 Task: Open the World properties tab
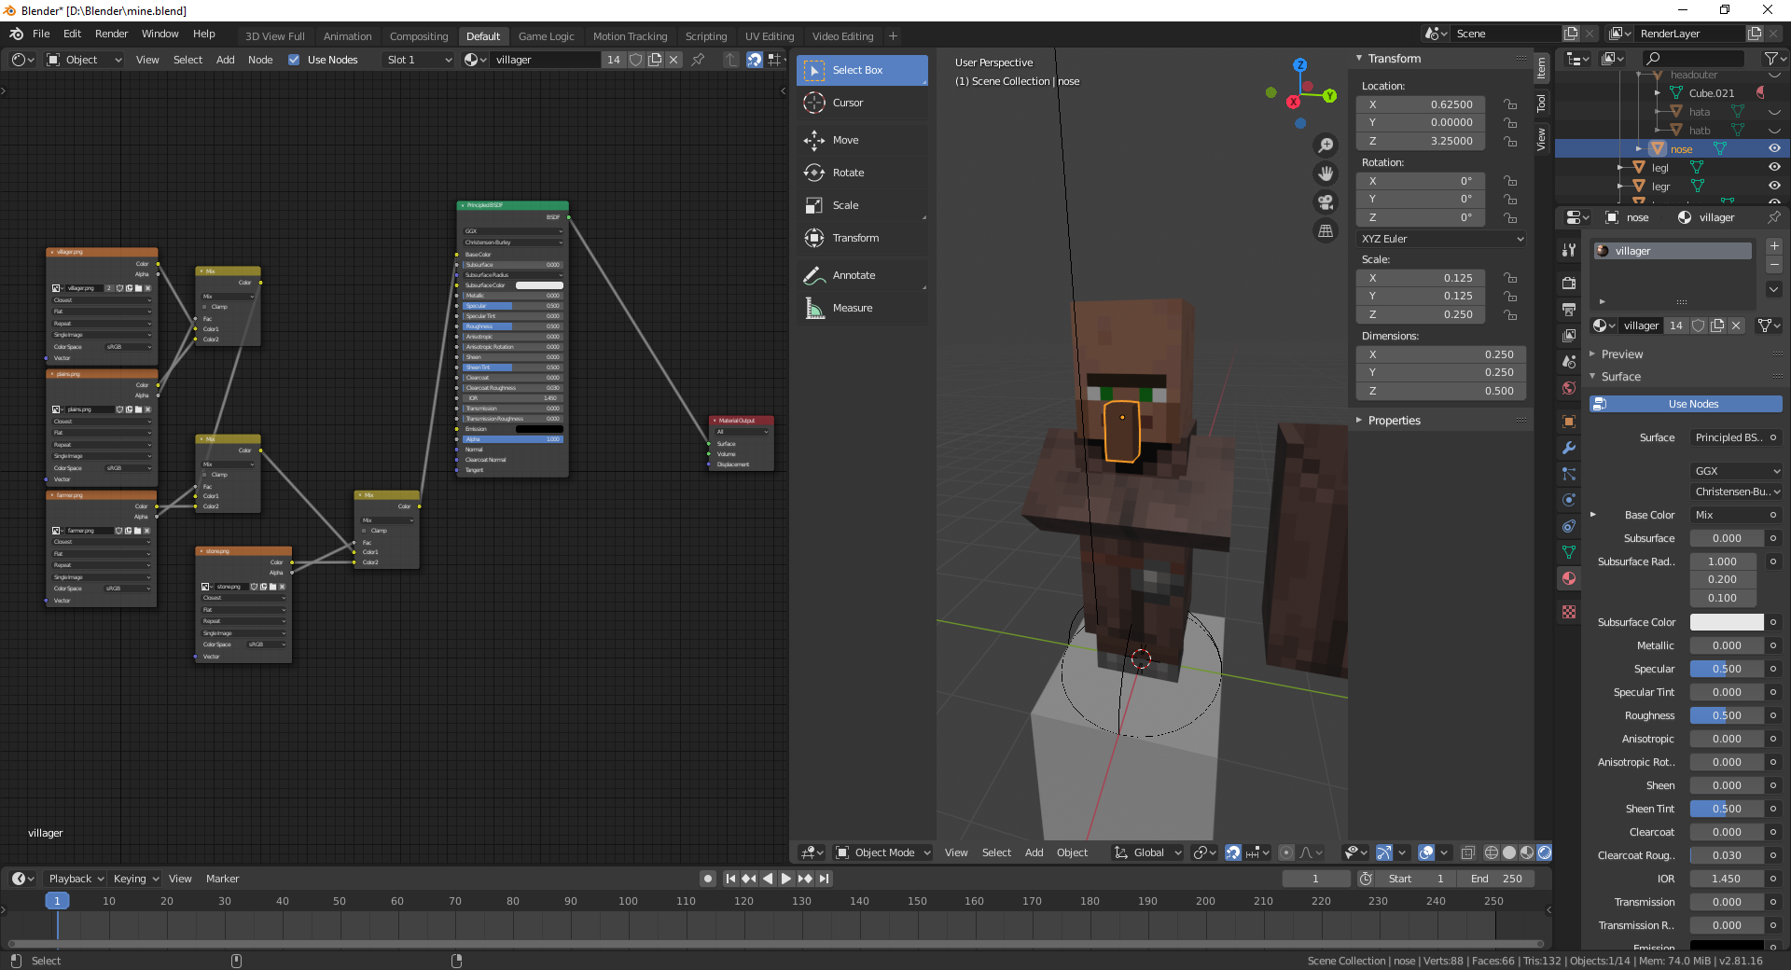pos(1569,388)
